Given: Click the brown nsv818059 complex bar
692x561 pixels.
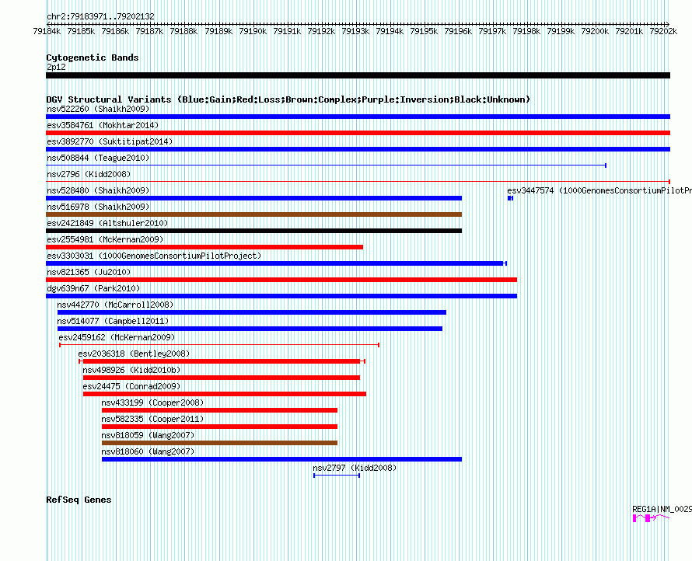Looking at the screenshot, I should click(x=219, y=443).
